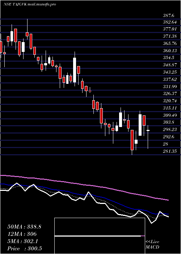Select the 343.25 price axis label
Screen dimensions: 181x254
170,72
